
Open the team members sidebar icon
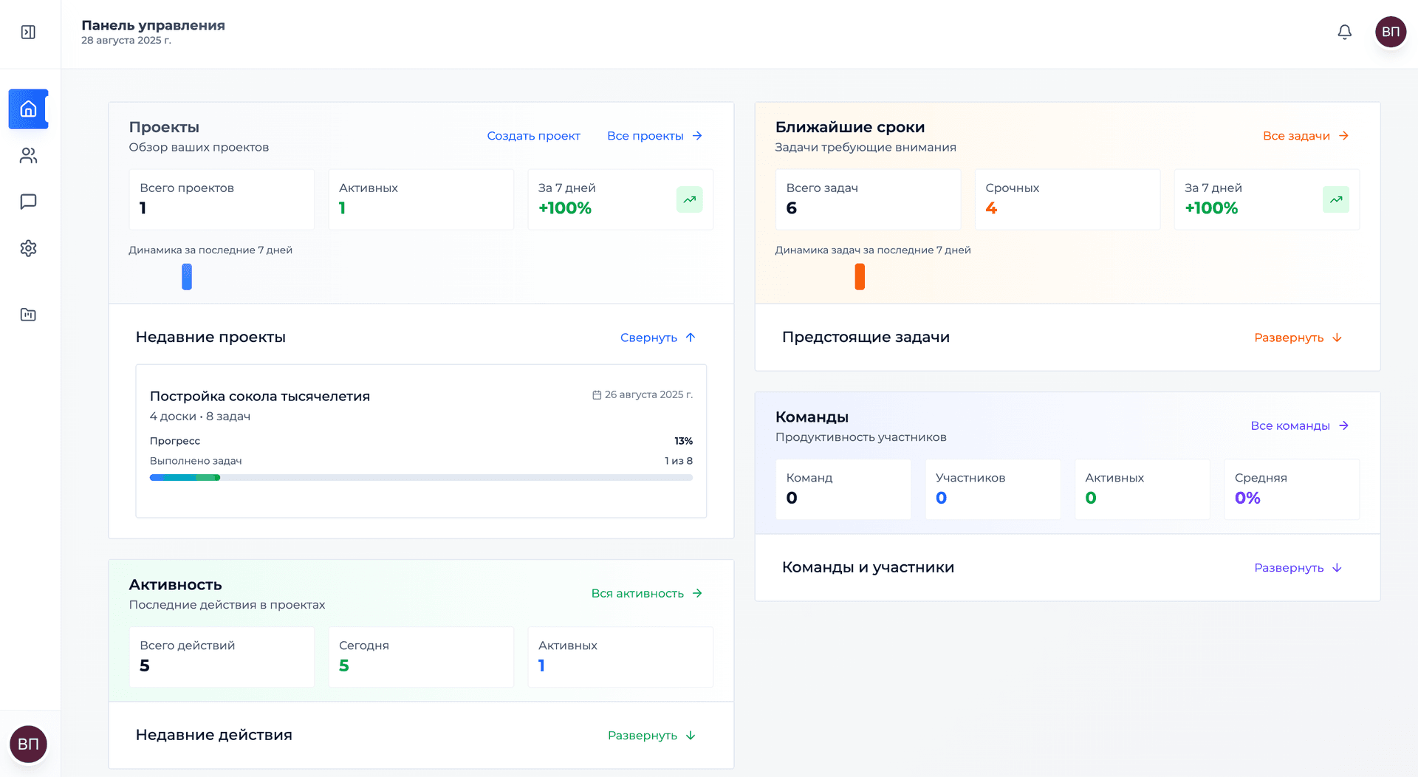coord(28,156)
